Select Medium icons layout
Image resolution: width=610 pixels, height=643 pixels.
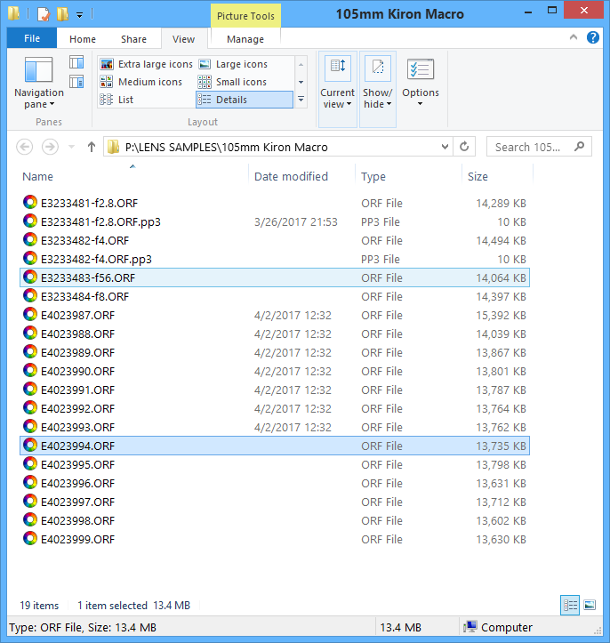pos(141,82)
